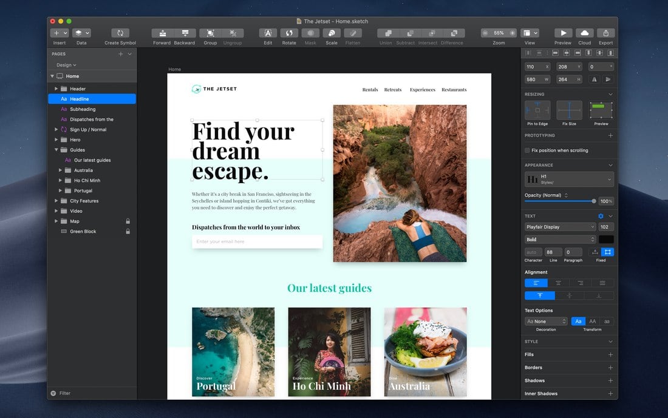Set text alignment to center

point(559,283)
